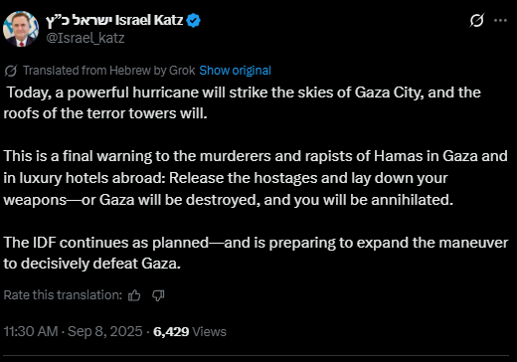Click the paragraph starting 'Today, a powerful hurricane'
517x362 pixels.
click(243, 102)
